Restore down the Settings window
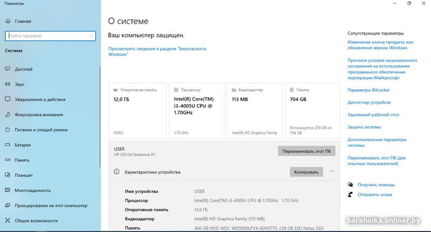Image resolution: width=431 pixels, height=232 pixels. pos(409,3)
